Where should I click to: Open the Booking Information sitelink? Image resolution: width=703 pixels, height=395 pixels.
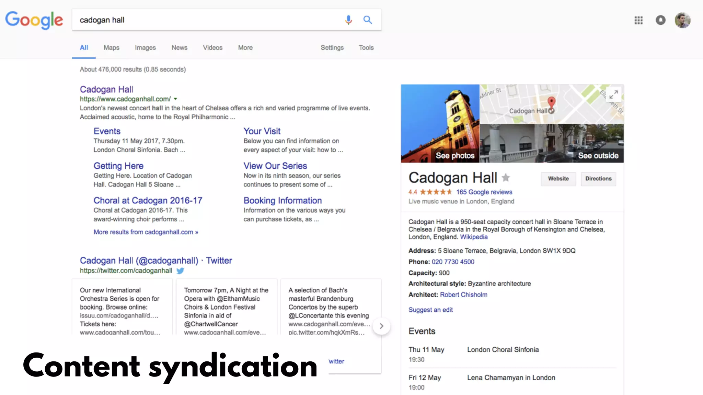(x=283, y=201)
